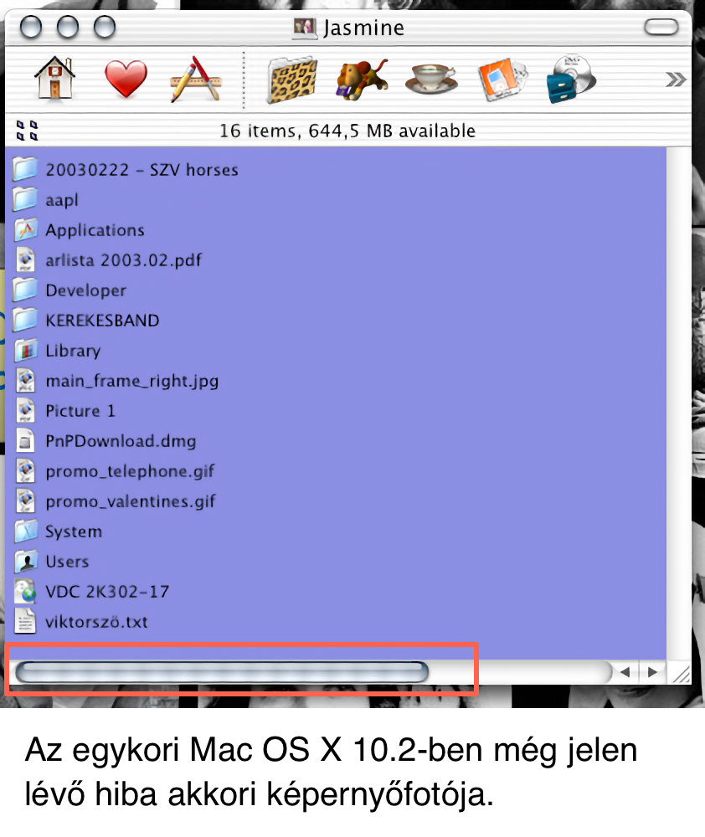Toggle toolbar with the top-right oval button

click(x=661, y=28)
